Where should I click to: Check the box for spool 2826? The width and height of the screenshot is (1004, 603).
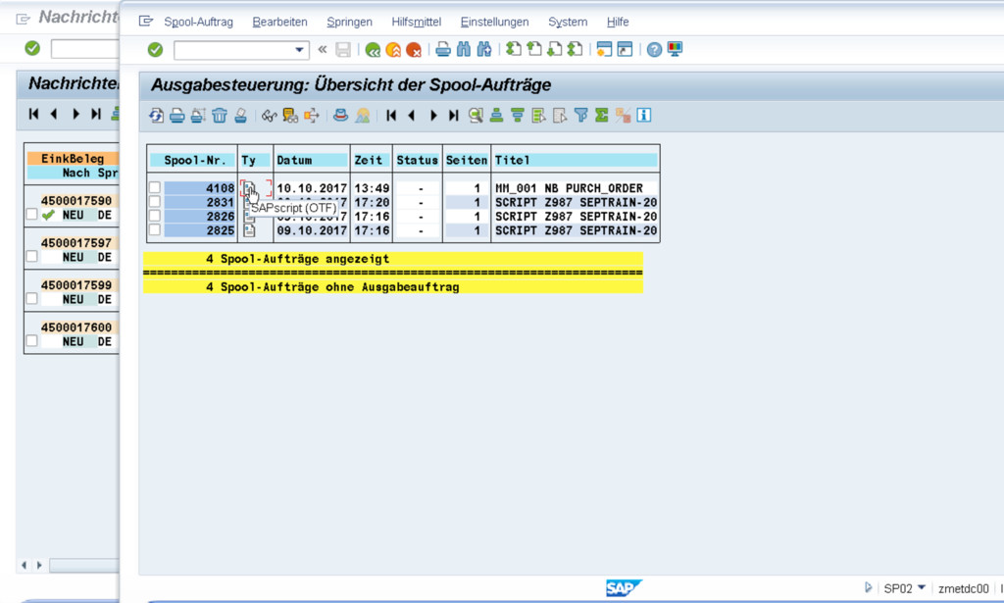click(x=154, y=216)
